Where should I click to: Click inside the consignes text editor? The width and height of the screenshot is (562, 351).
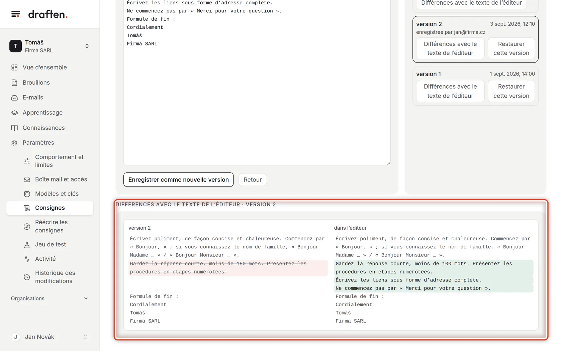coord(257,82)
